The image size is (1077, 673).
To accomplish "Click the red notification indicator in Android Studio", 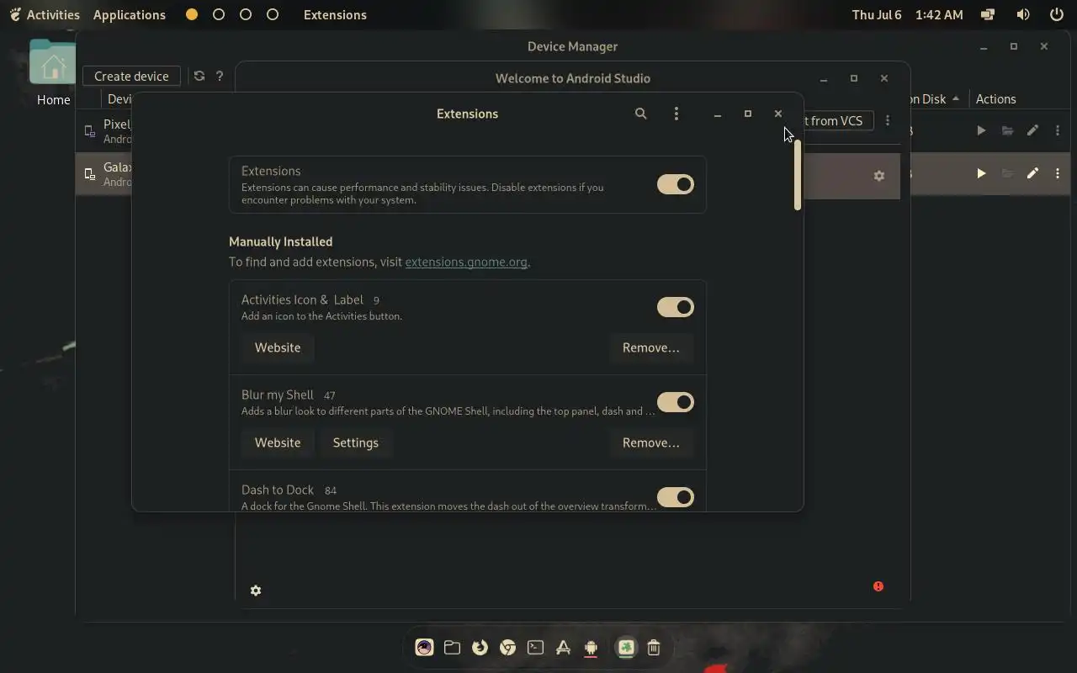I will coord(878,586).
